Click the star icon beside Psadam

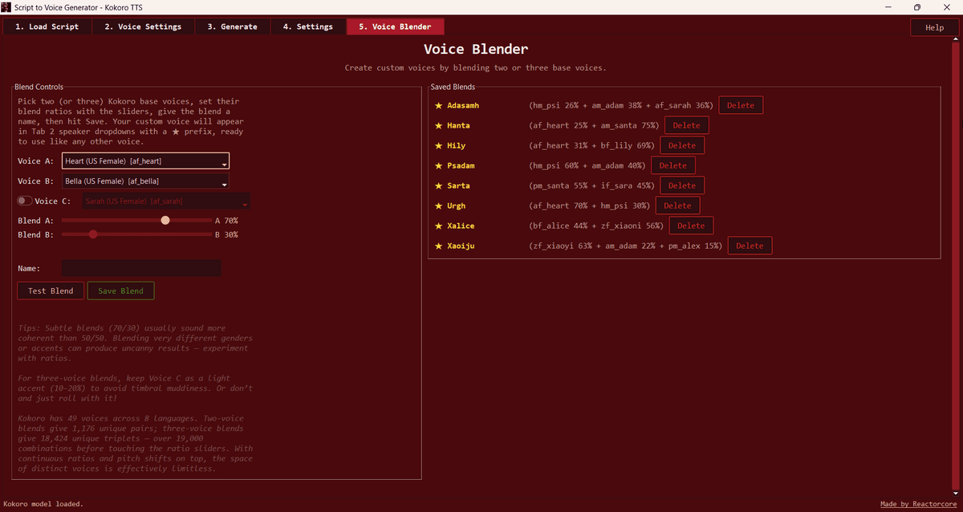[438, 165]
